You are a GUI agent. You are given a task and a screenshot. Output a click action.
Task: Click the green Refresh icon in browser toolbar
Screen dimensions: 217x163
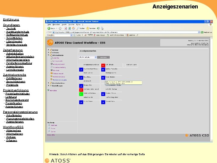(70, 28)
